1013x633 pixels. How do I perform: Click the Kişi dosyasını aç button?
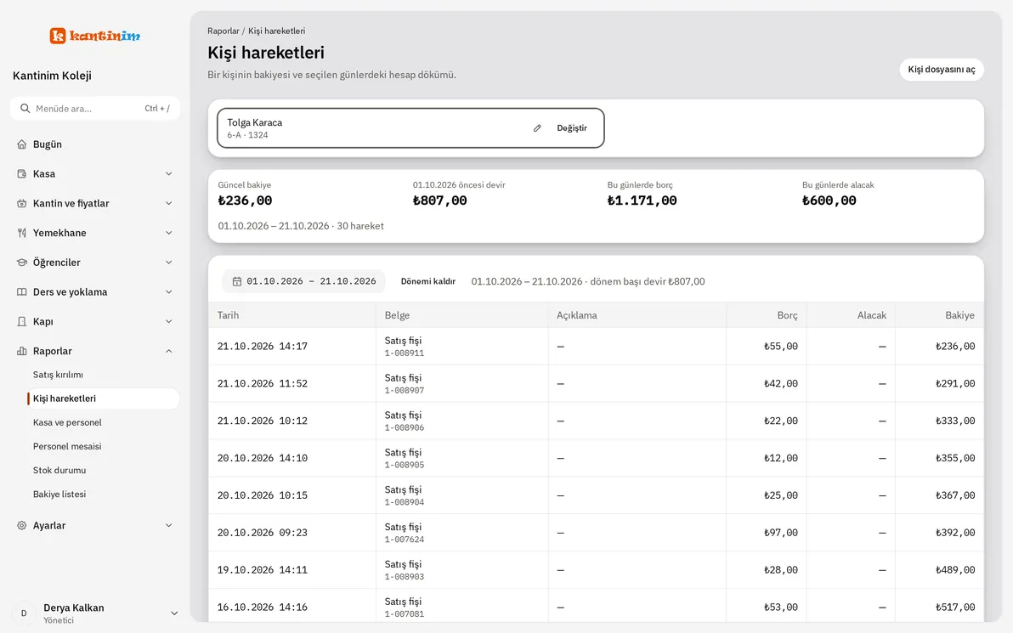tap(942, 70)
